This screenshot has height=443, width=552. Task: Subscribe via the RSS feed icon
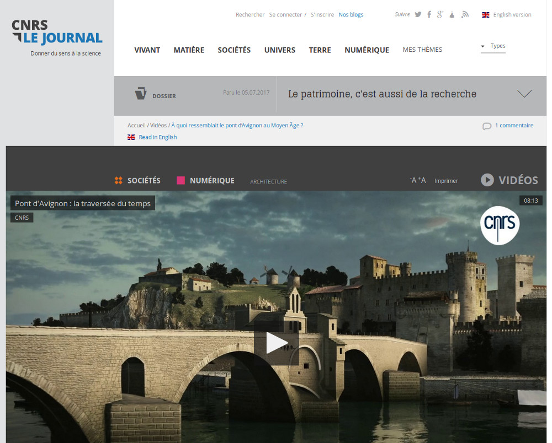[x=465, y=15]
